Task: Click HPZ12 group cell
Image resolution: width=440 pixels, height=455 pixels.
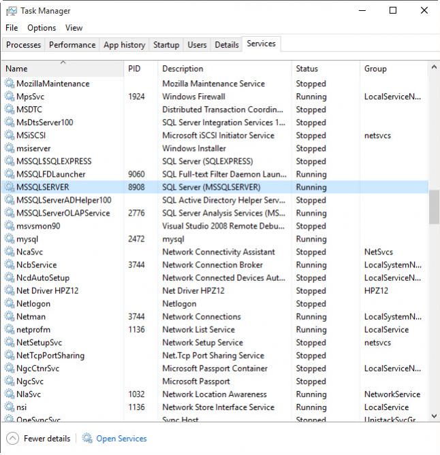Action: pos(376,291)
